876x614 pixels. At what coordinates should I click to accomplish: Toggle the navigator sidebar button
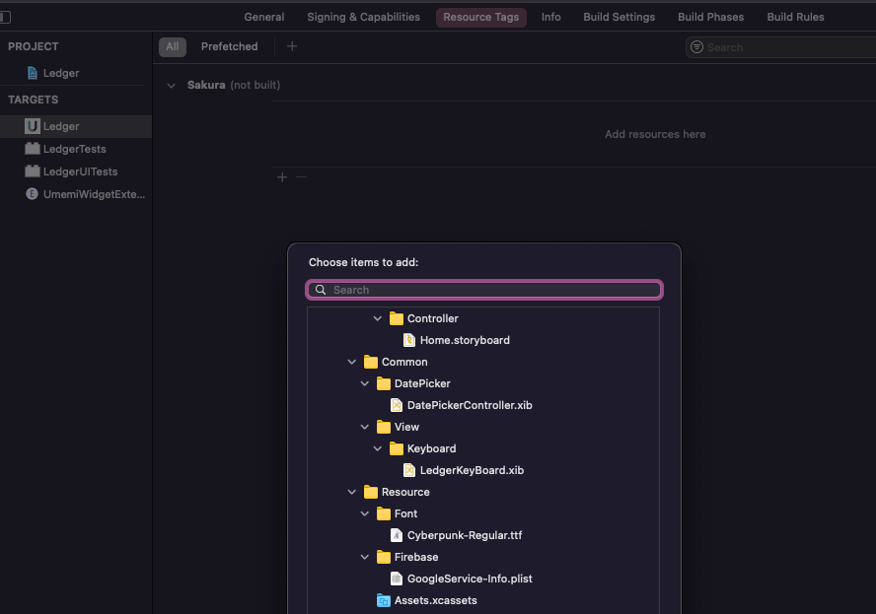(5, 18)
